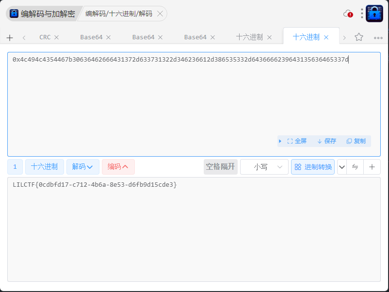389x292 pixels.
Task: Click the 编解码与加解密 breadcrumb title
Action: point(48,14)
